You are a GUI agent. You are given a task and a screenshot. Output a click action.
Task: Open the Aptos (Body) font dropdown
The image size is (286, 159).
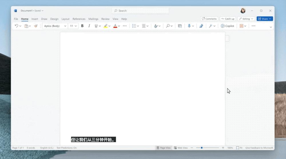(55, 26)
